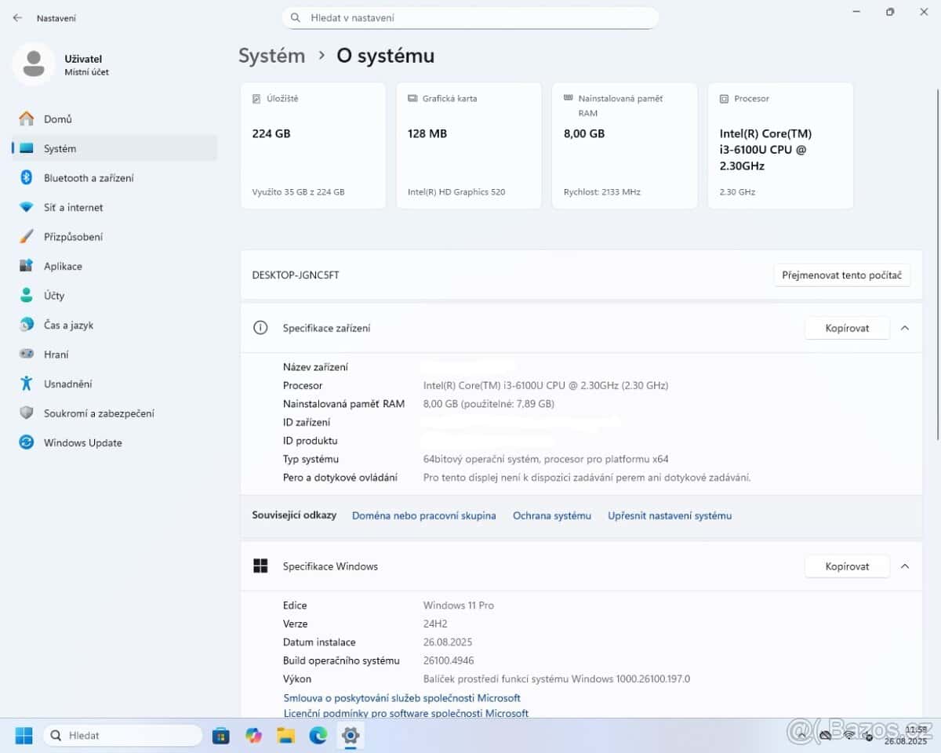Image resolution: width=941 pixels, height=753 pixels.
Task: Click the back arrow in Nastavení
Action: [x=17, y=17]
